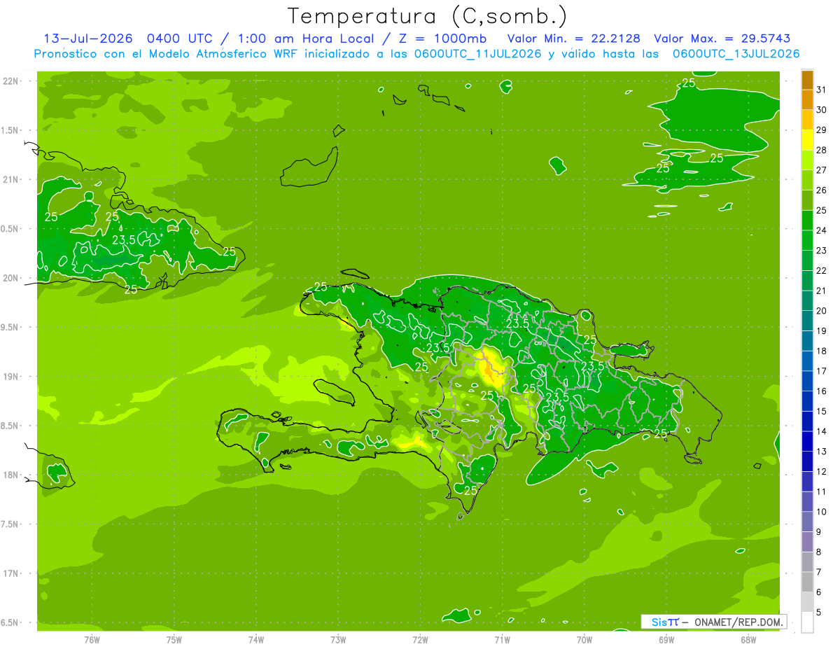The height and width of the screenshot is (649, 840).
Task: Click the 68W longitude axis label
Action: click(748, 639)
